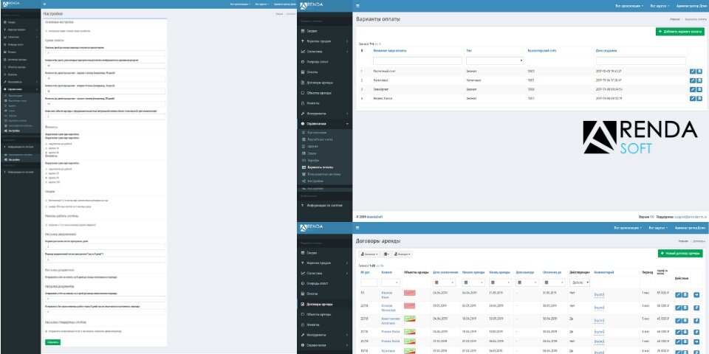Viewport: 709px width, 354px height.
Task: Select the кратно 100 rounding radio button
Action: (47, 182)
